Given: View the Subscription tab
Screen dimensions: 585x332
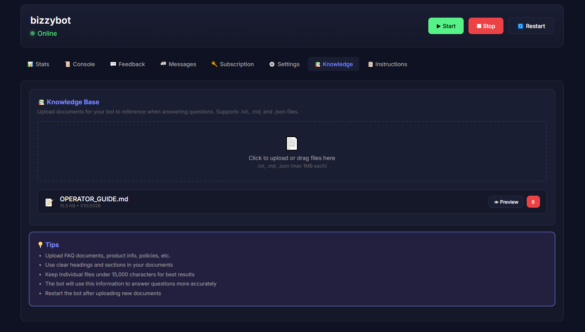Looking at the screenshot, I should pyautogui.click(x=233, y=64).
